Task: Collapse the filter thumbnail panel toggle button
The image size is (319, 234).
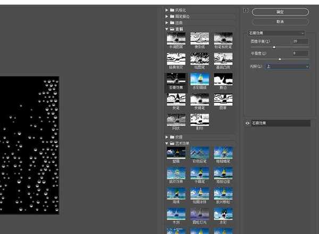Action: [246, 10]
